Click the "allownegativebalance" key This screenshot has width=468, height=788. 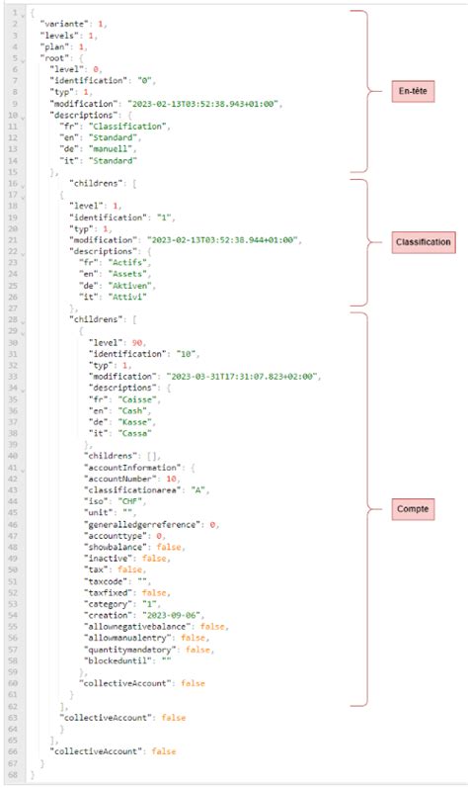click(x=139, y=627)
